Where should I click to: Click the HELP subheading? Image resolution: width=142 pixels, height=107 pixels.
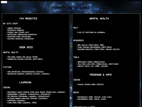pos(75,28)
